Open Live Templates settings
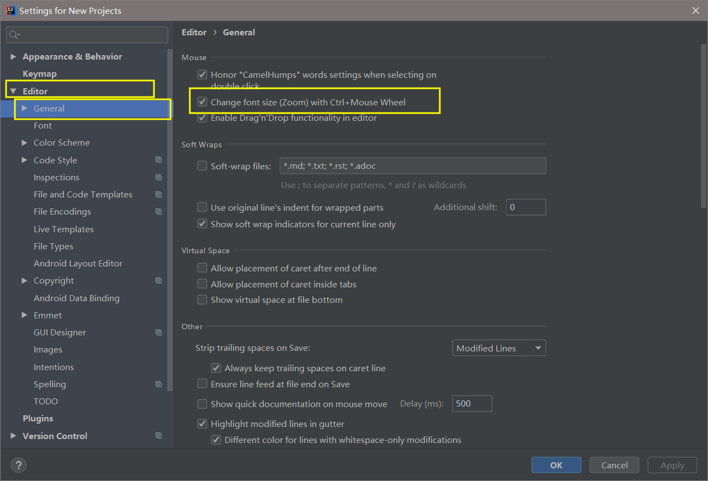This screenshot has width=708, height=481. [x=63, y=229]
